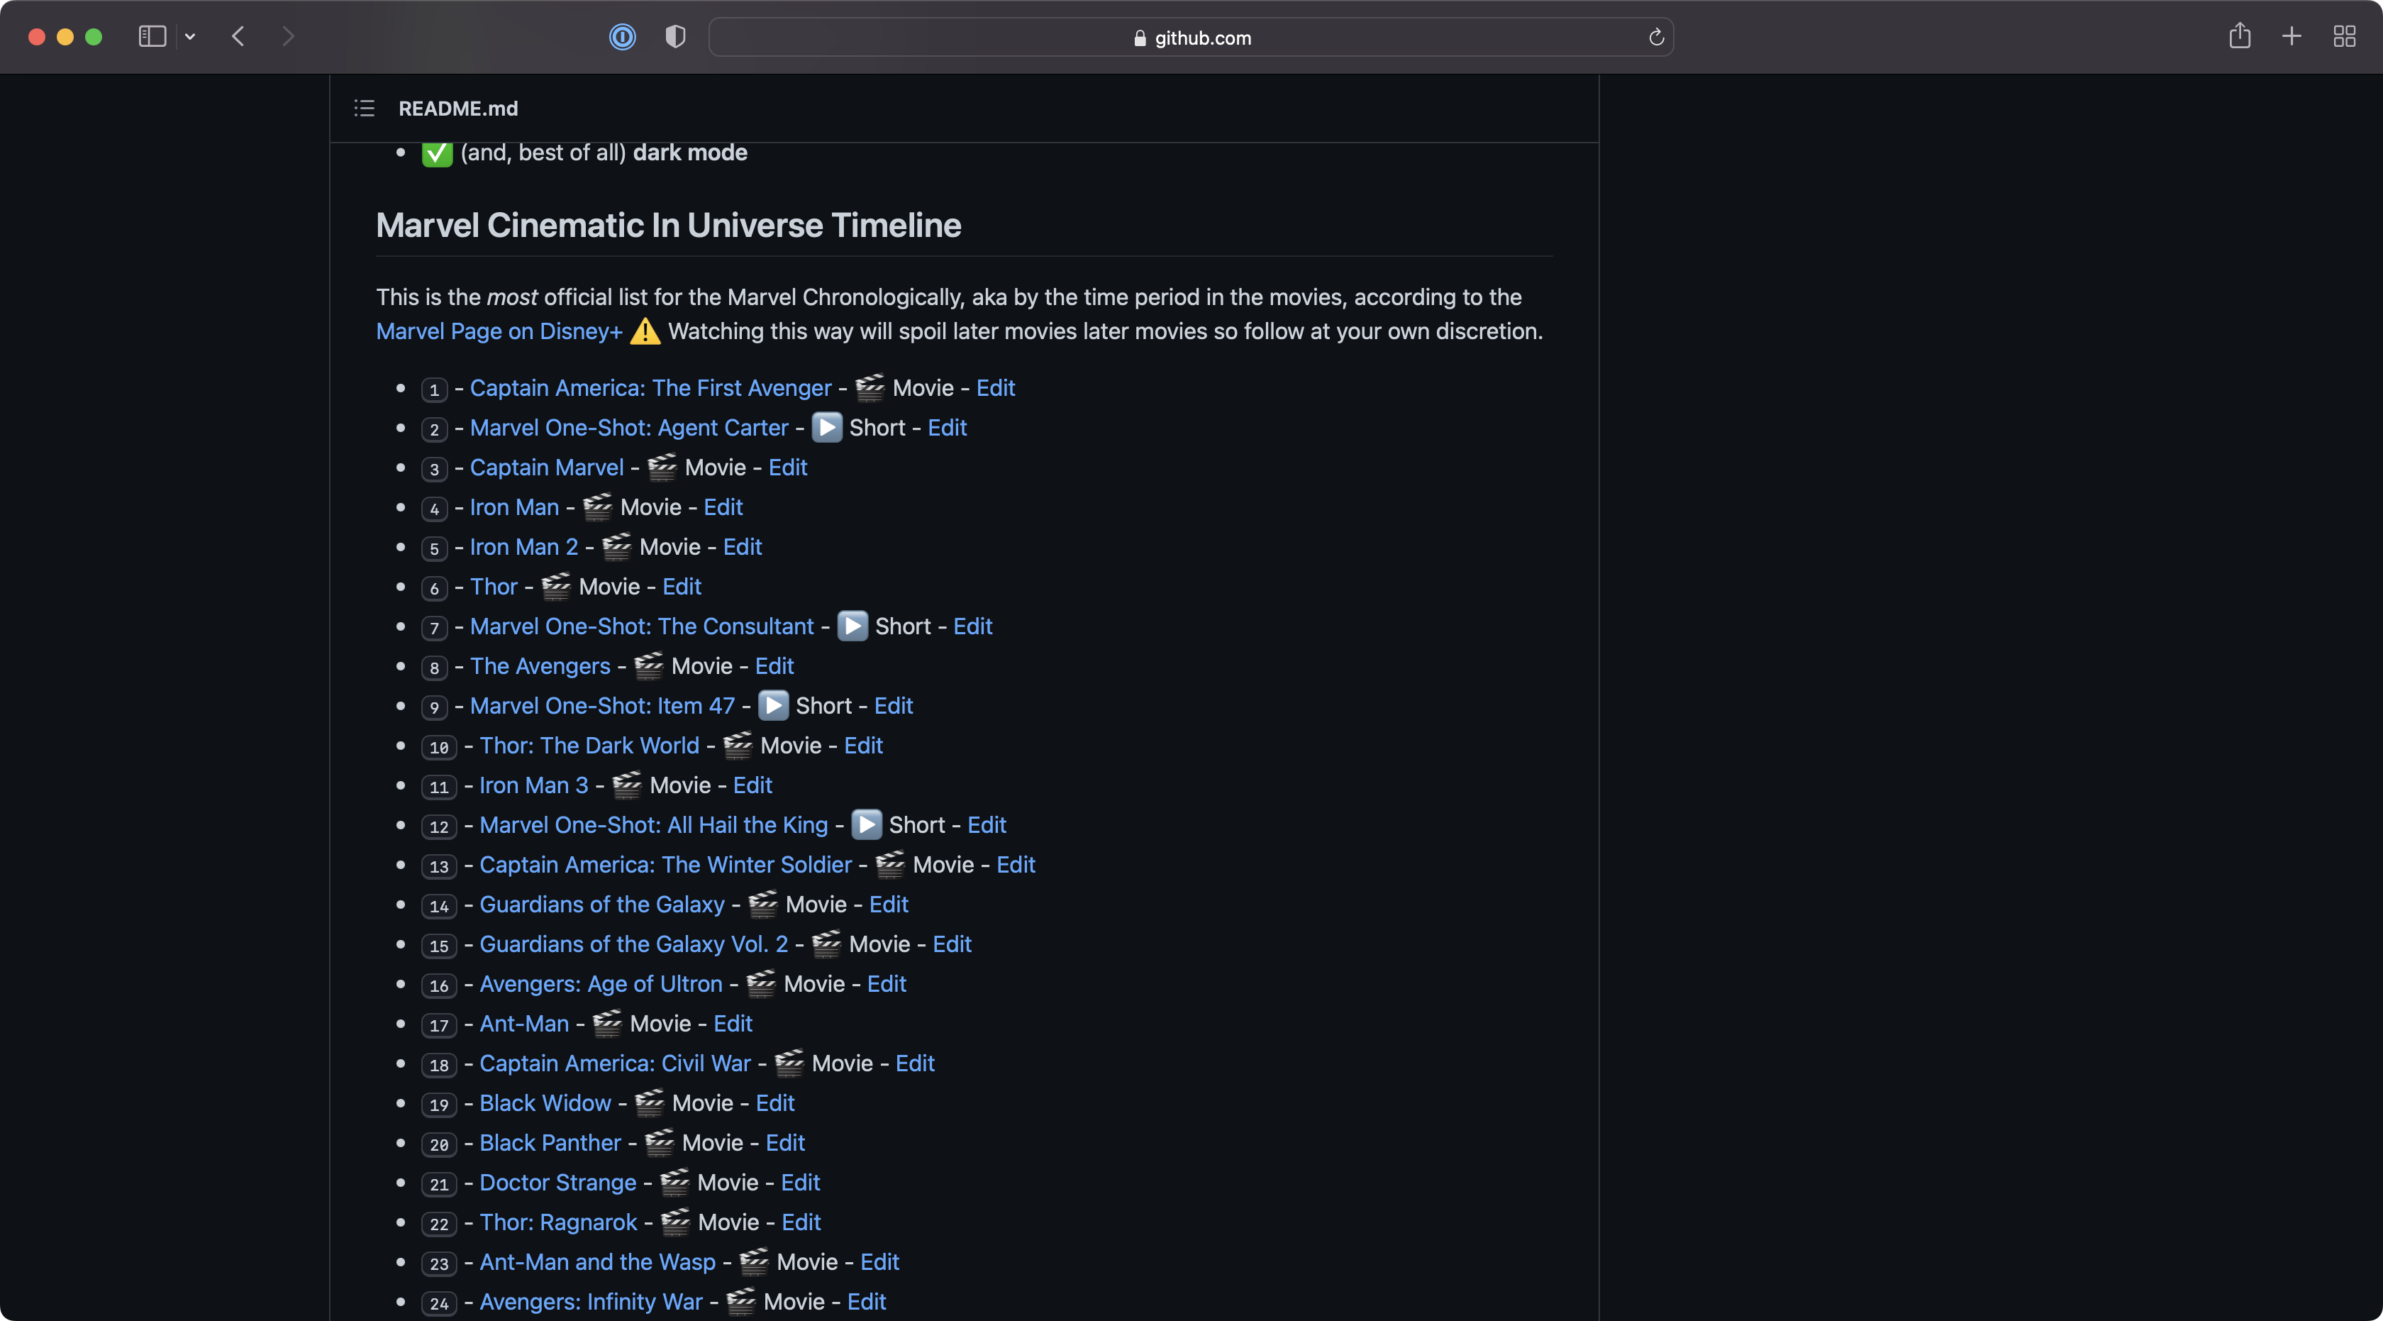Click Edit on Ant-Man and the Wasp row

(879, 1264)
